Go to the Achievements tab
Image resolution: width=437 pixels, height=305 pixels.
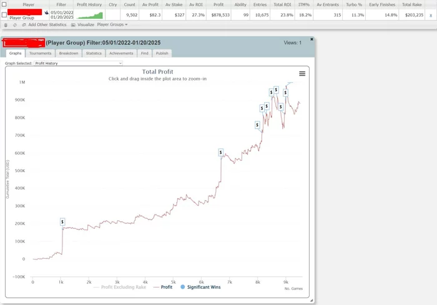pyautogui.click(x=121, y=53)
